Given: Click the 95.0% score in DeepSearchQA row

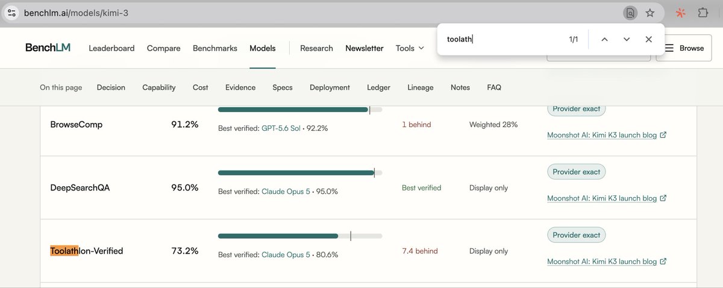Looking at the screenshot, I should pyautogui.click(x=185, y=188).
